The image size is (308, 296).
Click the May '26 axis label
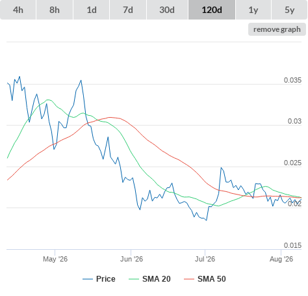point(55,259)
